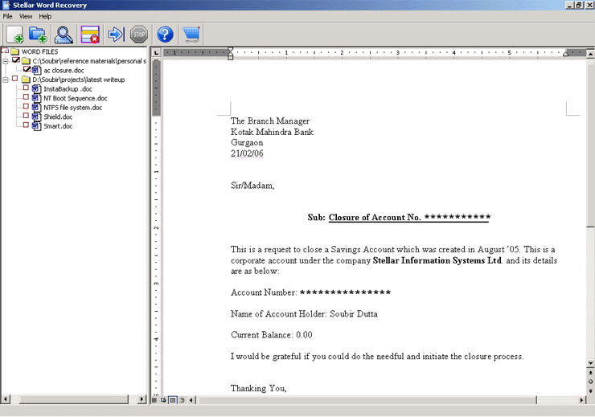Switch to Normal view button at bottom

[x=154, y=400]
